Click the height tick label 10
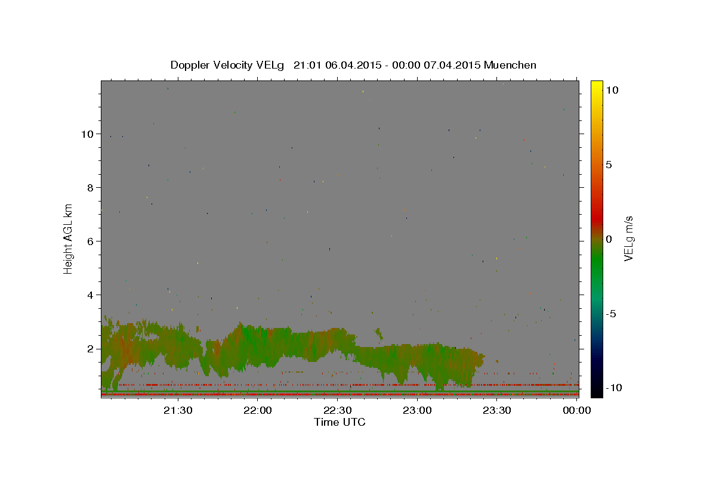Image resolution: width=716 pixels, height=477 pixels. (88, 134)
